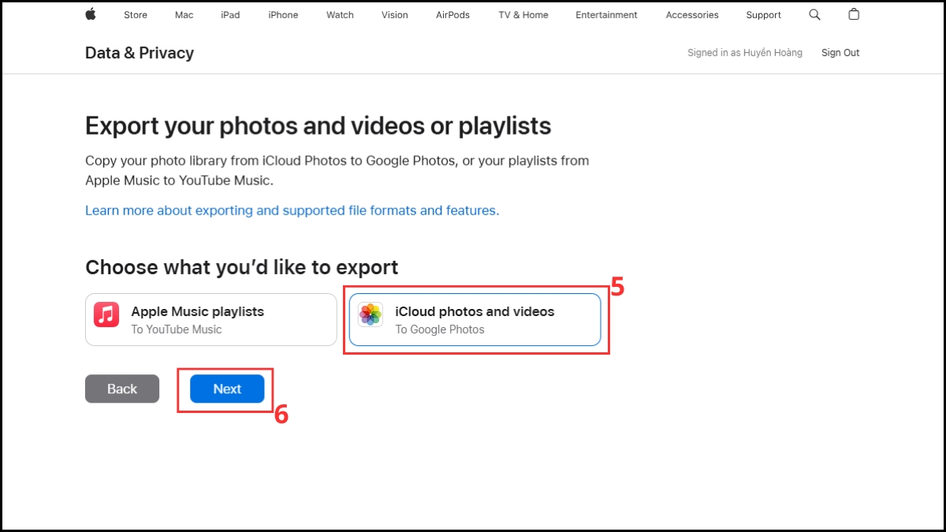946x532 pixels.
Task: Open the Entertainment menu item
Action: (607, 15)
